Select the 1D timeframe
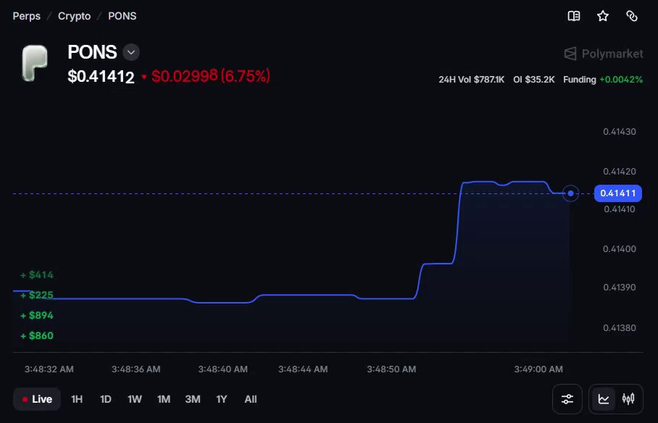 [x=106, y=399]
